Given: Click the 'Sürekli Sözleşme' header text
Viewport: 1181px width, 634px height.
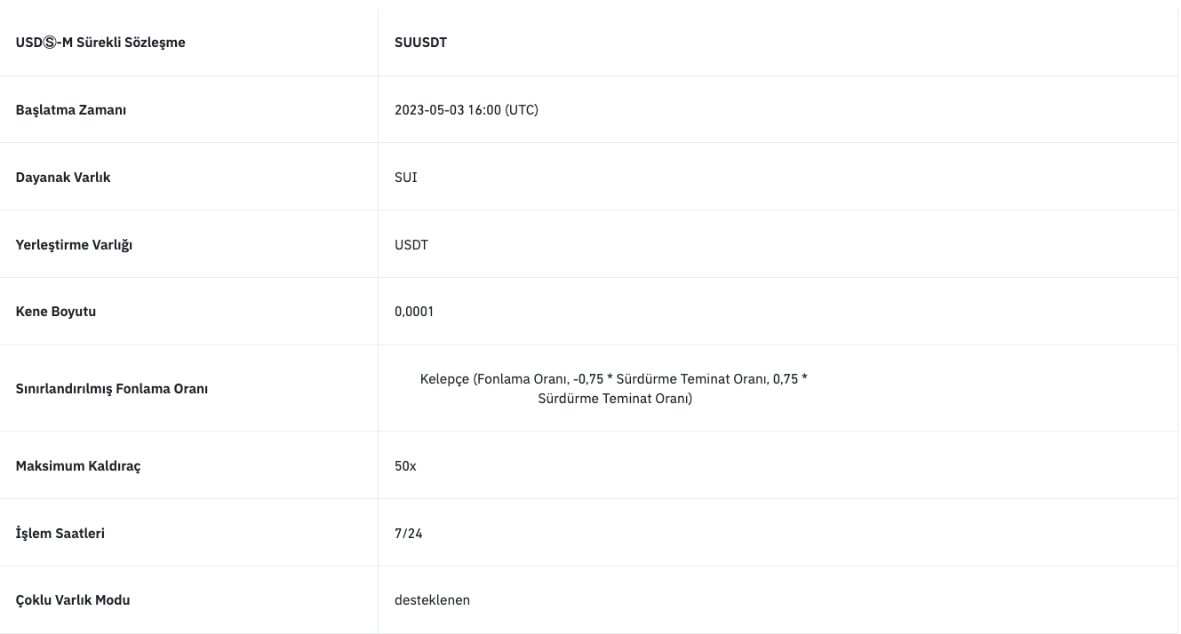Looking at the screenshot, I should coord(132,43).
